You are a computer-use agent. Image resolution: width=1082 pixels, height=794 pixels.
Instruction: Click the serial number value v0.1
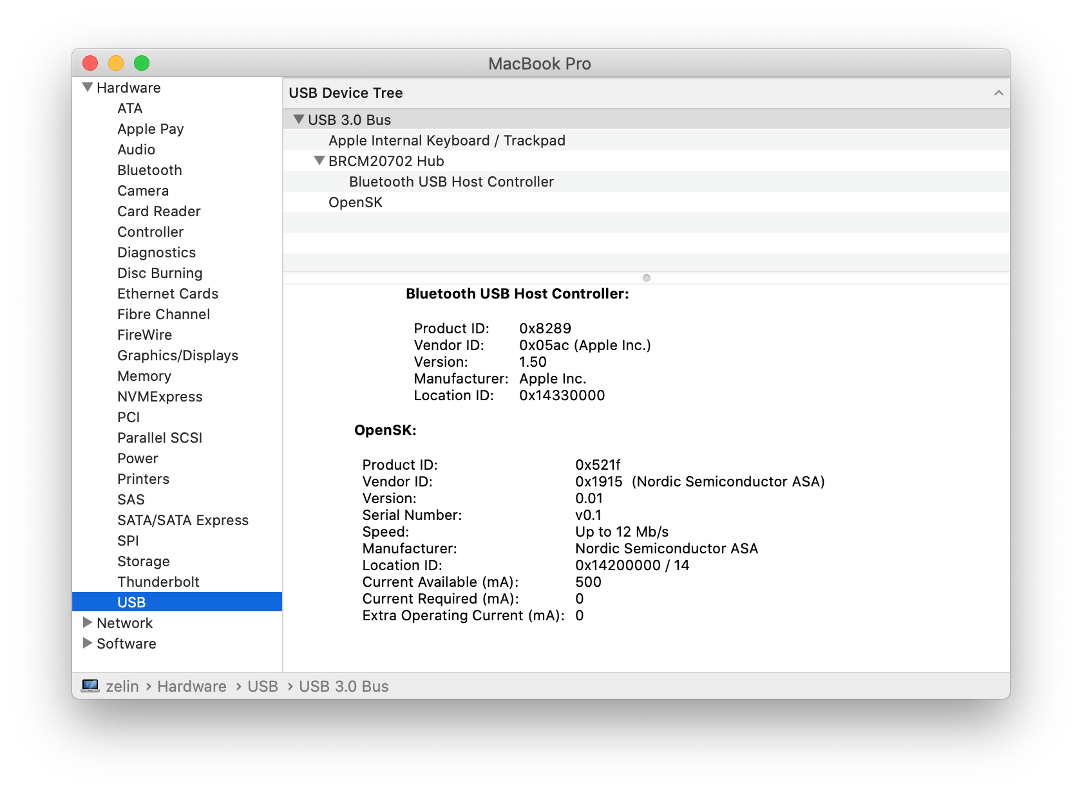tap(588, 515)
